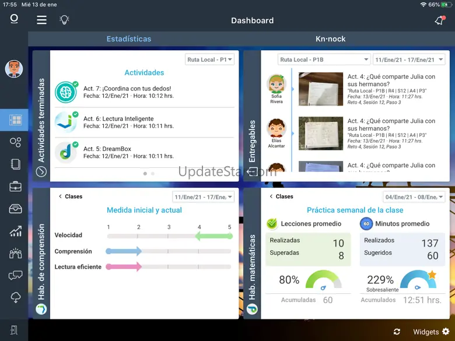Switch to the Estadísticas tab

click(x=129, y=39)
